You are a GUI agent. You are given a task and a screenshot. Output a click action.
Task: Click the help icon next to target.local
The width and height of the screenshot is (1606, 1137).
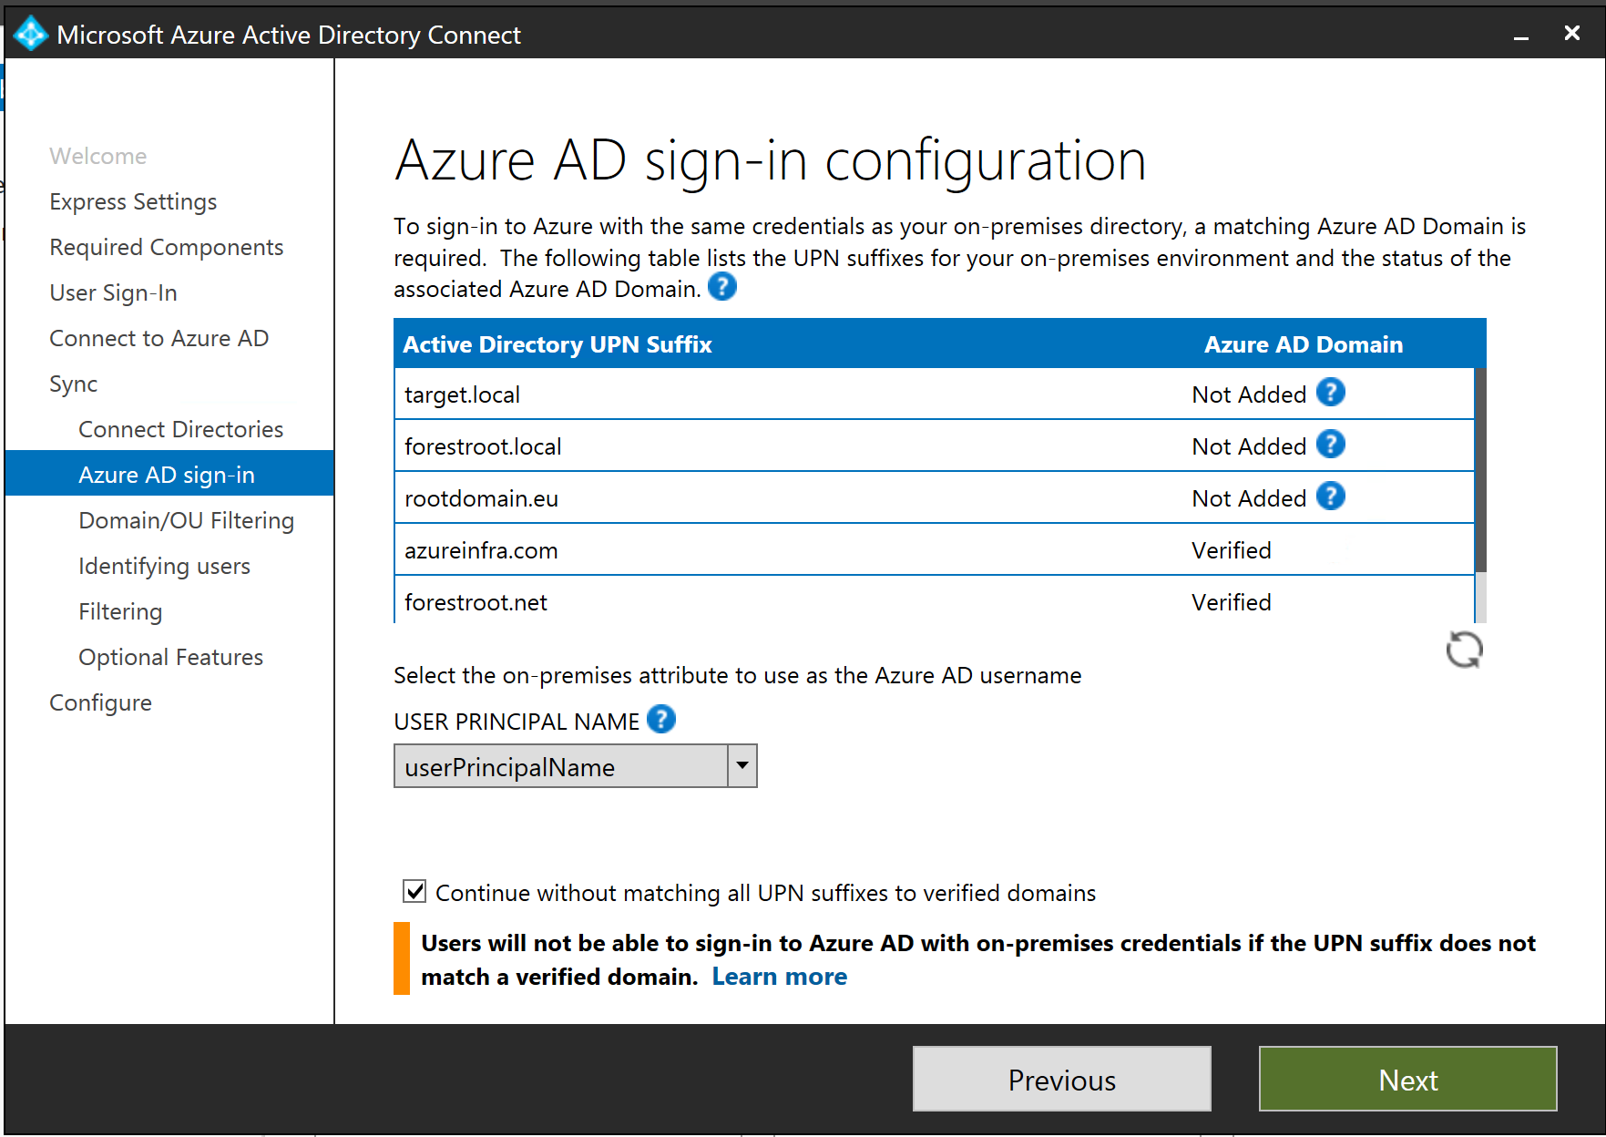[x=1330, y=393]
